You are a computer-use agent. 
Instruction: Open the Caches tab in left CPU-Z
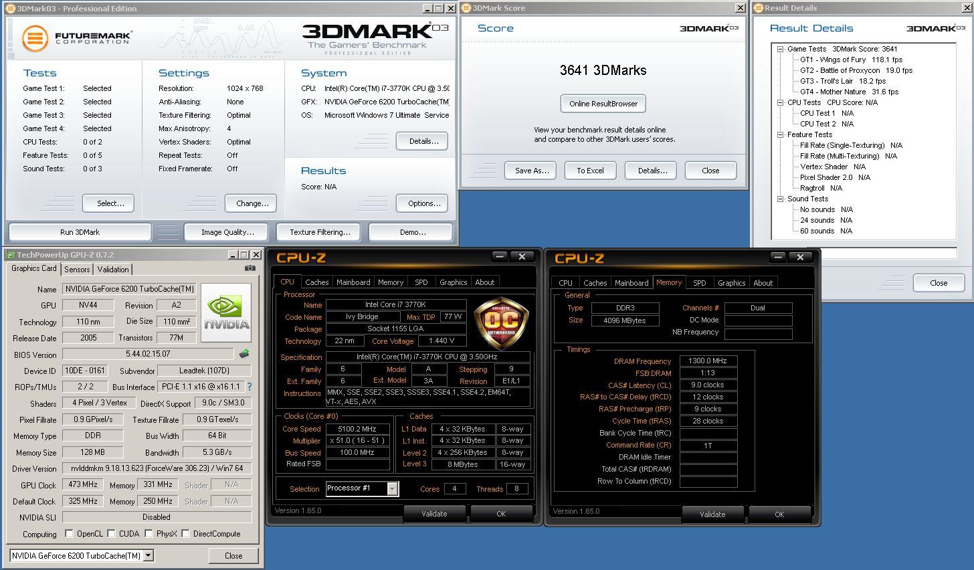click(x=316, y=282)
